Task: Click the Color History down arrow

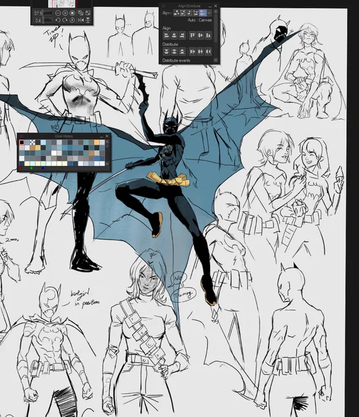Action: click(x=107, y=164)
